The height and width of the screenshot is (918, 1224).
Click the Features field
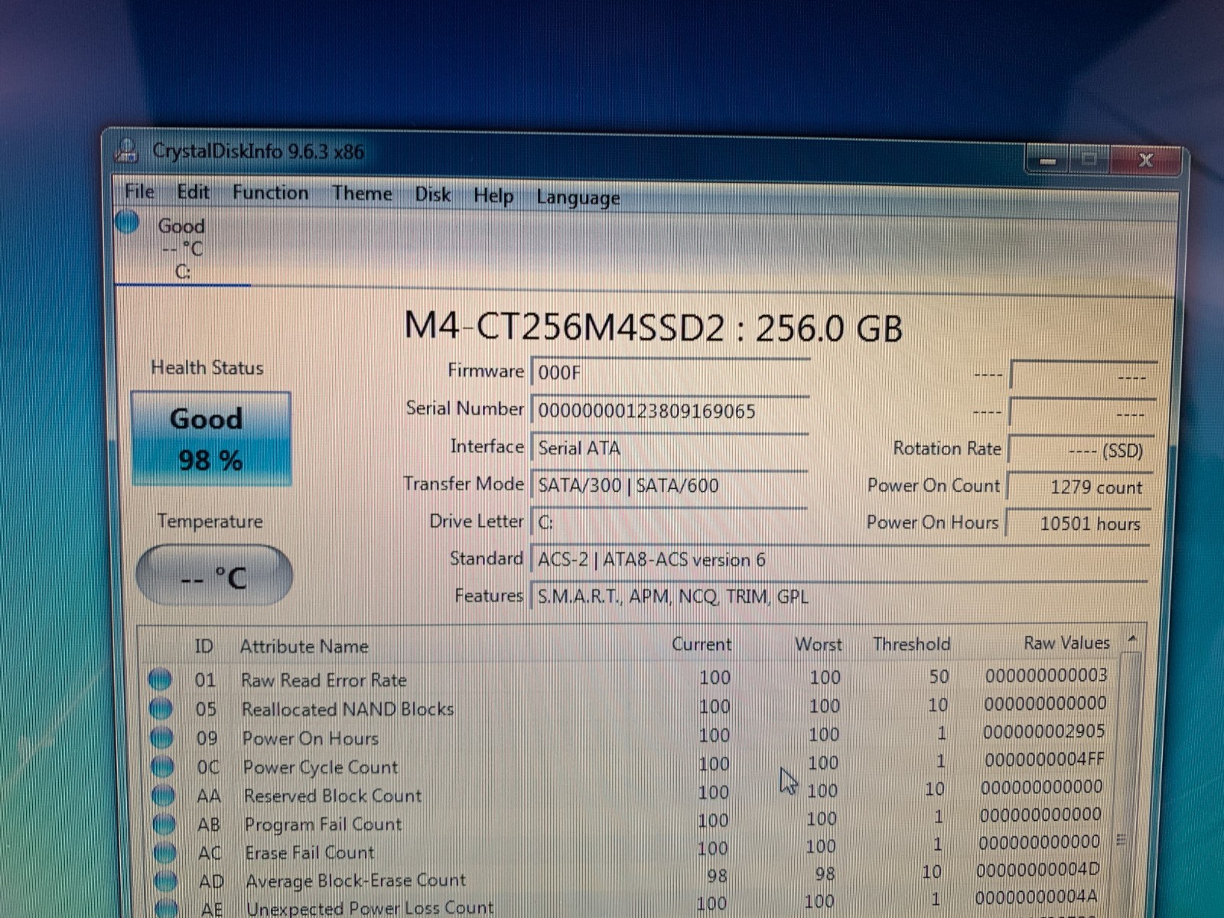tap(839, 597)
